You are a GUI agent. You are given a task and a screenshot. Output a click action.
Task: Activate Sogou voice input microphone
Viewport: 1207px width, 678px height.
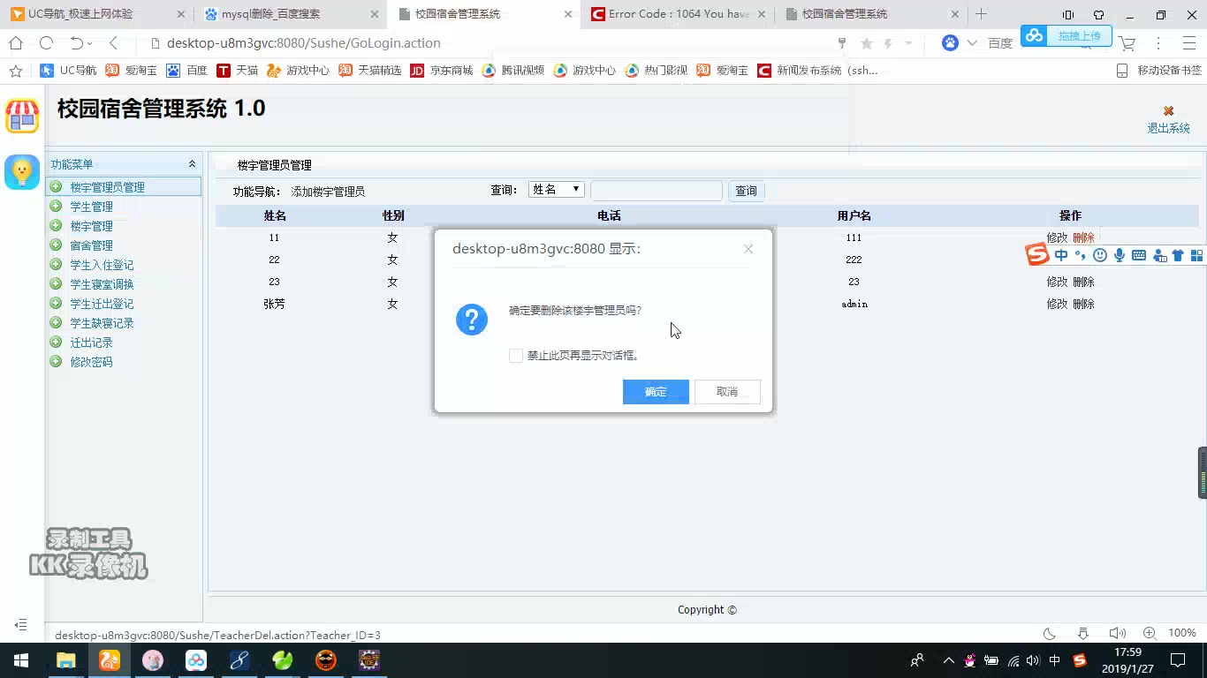pos(1119,254)
